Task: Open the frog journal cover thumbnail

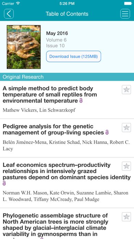Action: (24, 47)
